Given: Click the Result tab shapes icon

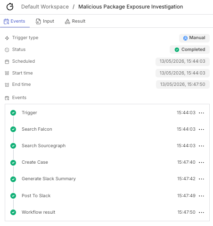Looking at the screenshot, I should tap(67, 21).
